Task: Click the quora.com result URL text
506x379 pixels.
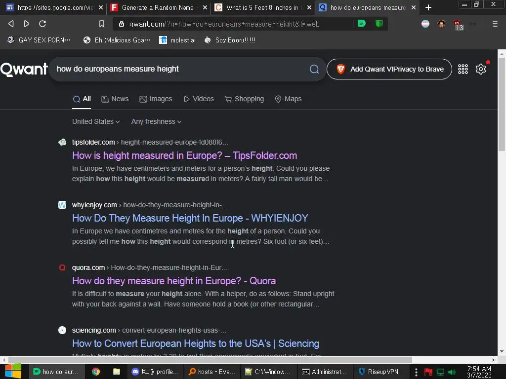Action: (x=150, y=267)
